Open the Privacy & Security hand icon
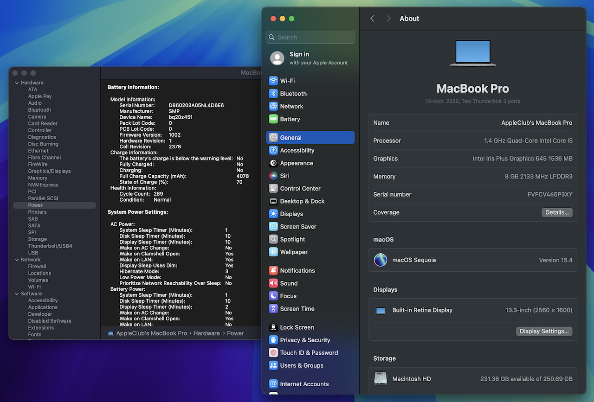594x402 pixels. coord(273,340)
